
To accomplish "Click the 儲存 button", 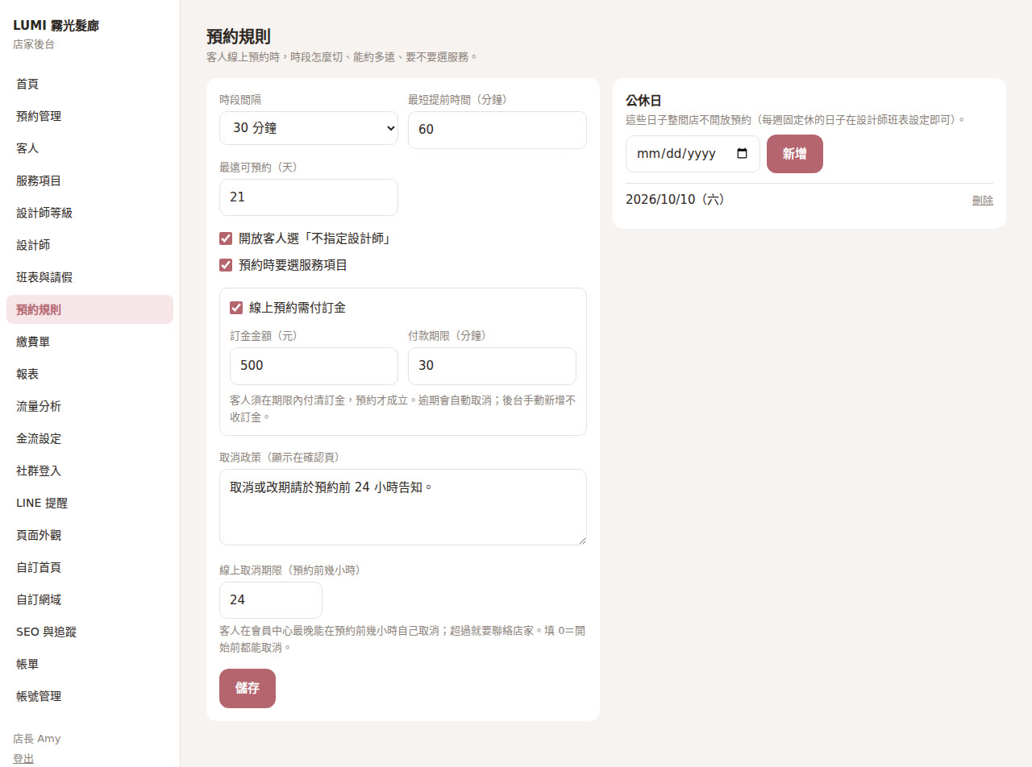I will [248, 688].
